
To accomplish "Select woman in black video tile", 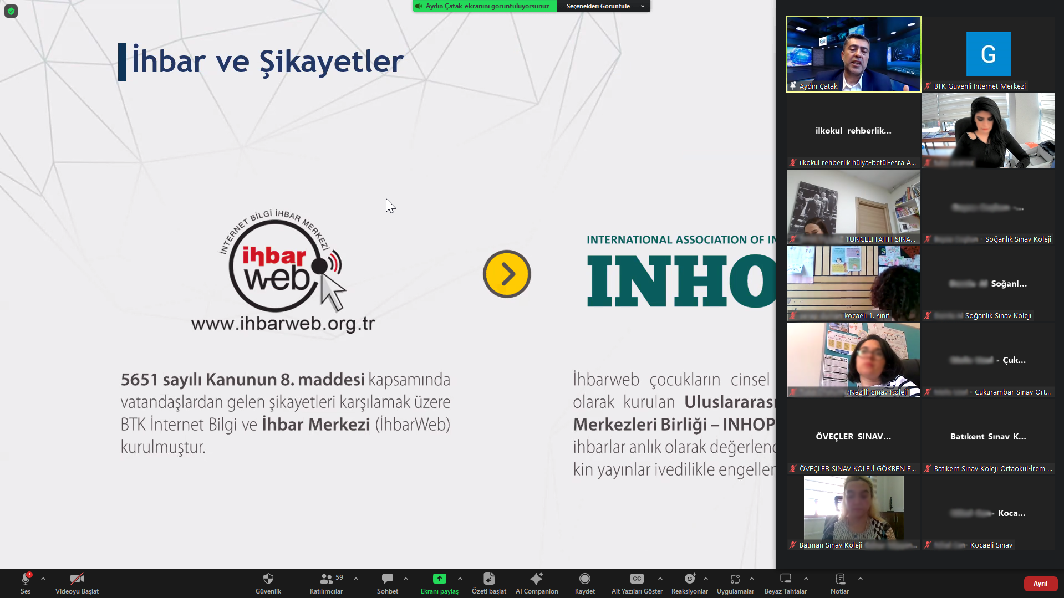I will pos(989,130).
